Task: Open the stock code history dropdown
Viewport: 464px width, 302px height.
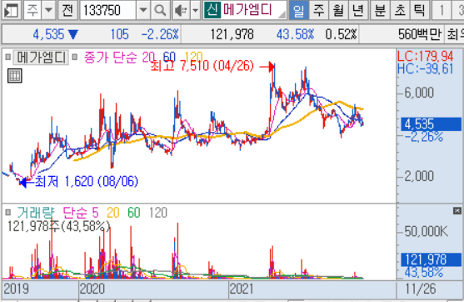Action: pyautogui.click(x=143, y=10)
